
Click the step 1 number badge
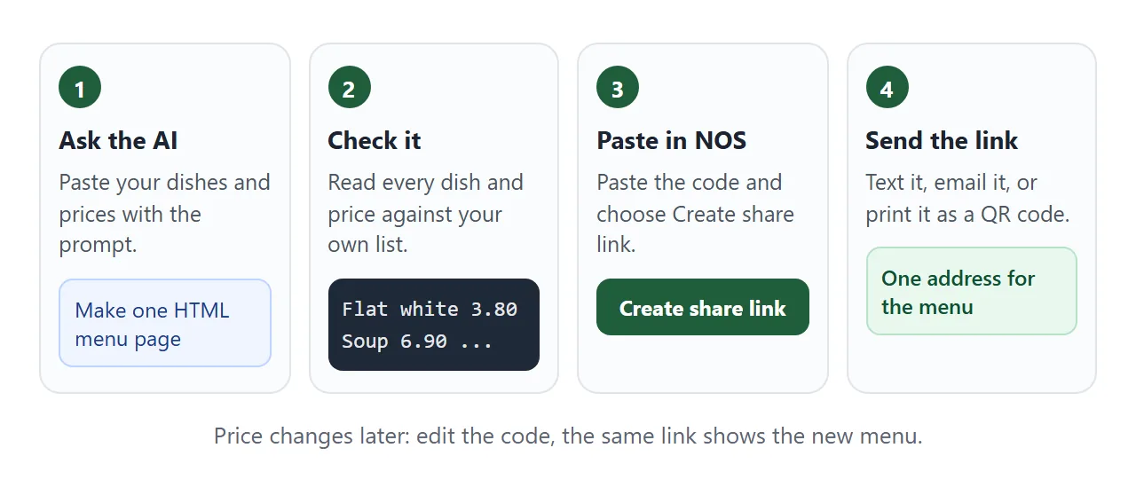tap(80, 88)
